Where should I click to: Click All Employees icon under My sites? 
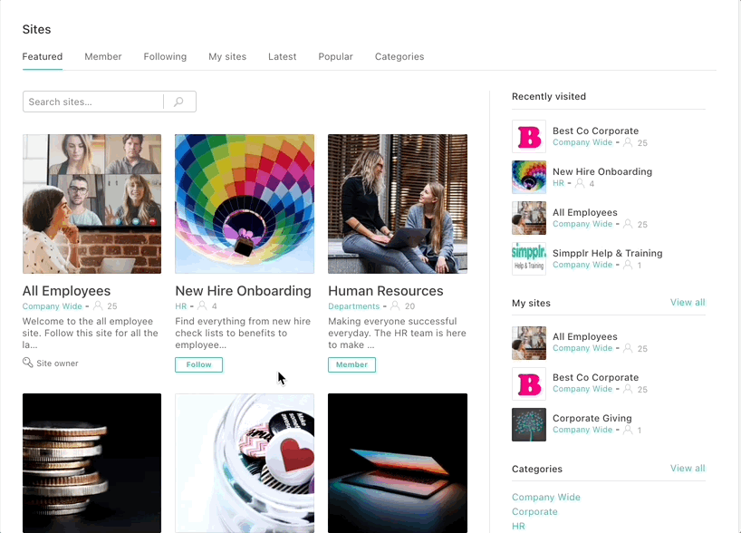coord(529,343)
